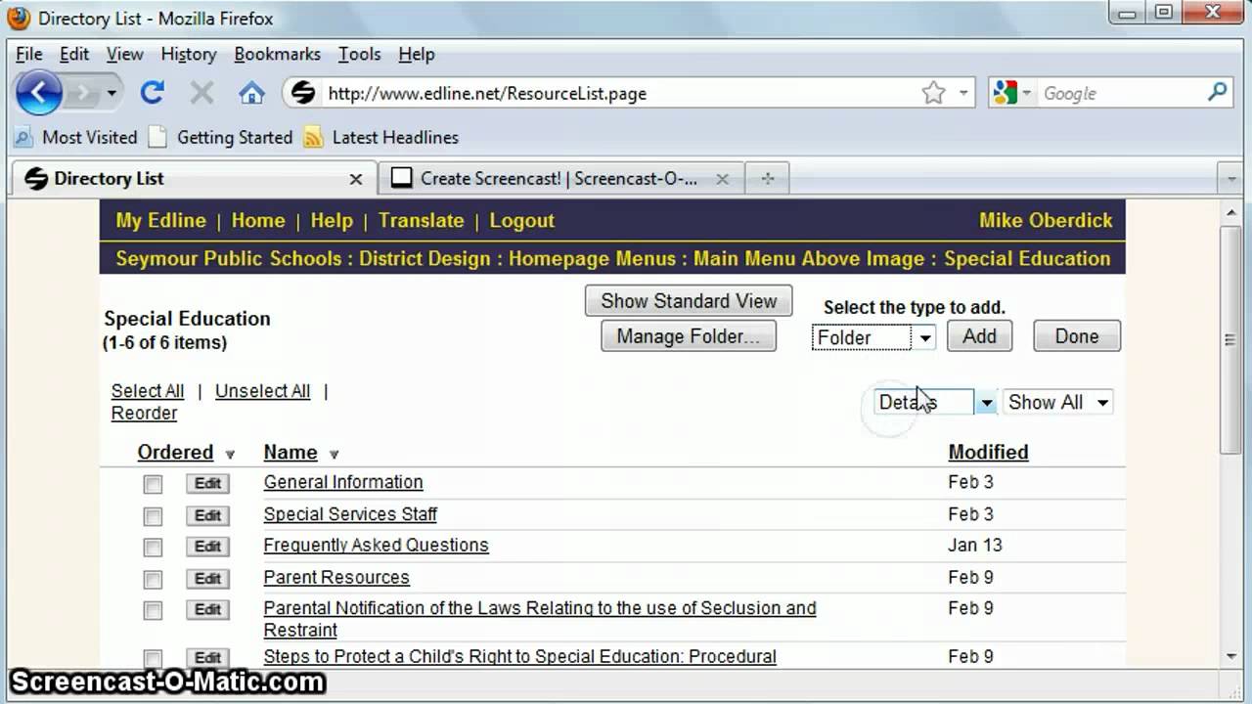The image size is (1252, 704).
Task: Open Latest Headlines RSS feed bookmark
Action: [381, 137]
